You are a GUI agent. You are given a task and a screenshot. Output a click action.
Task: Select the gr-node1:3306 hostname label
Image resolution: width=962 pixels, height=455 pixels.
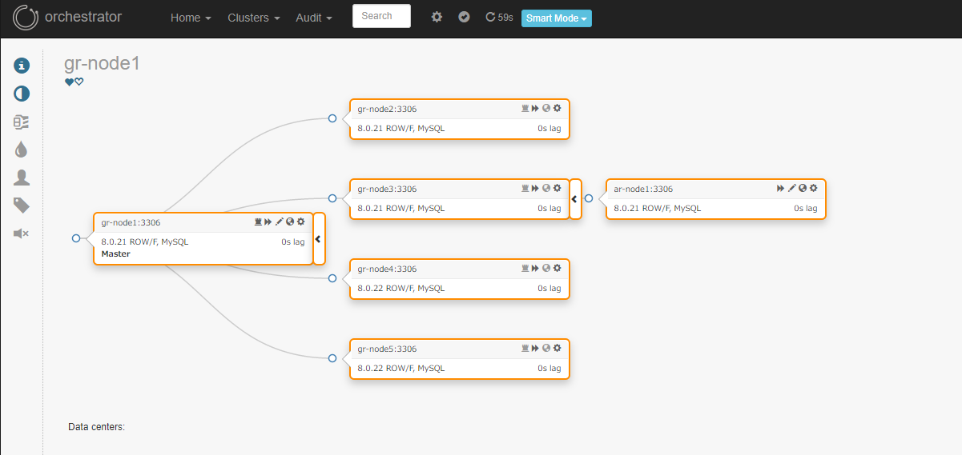tap(131, 223)
